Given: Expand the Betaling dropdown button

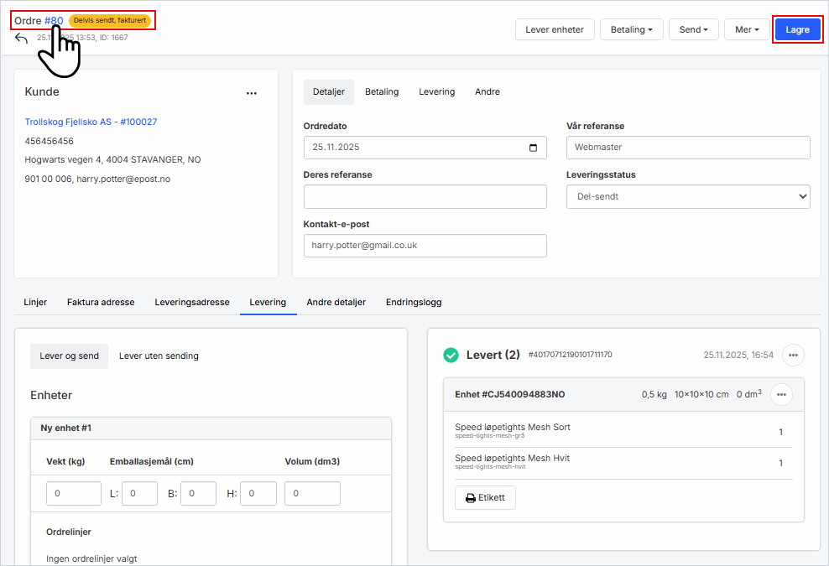Looking at the screenshot, I should coord(632,29).
